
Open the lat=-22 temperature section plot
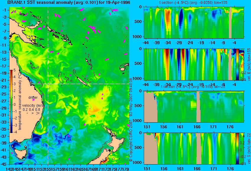[x=194, y=107]
